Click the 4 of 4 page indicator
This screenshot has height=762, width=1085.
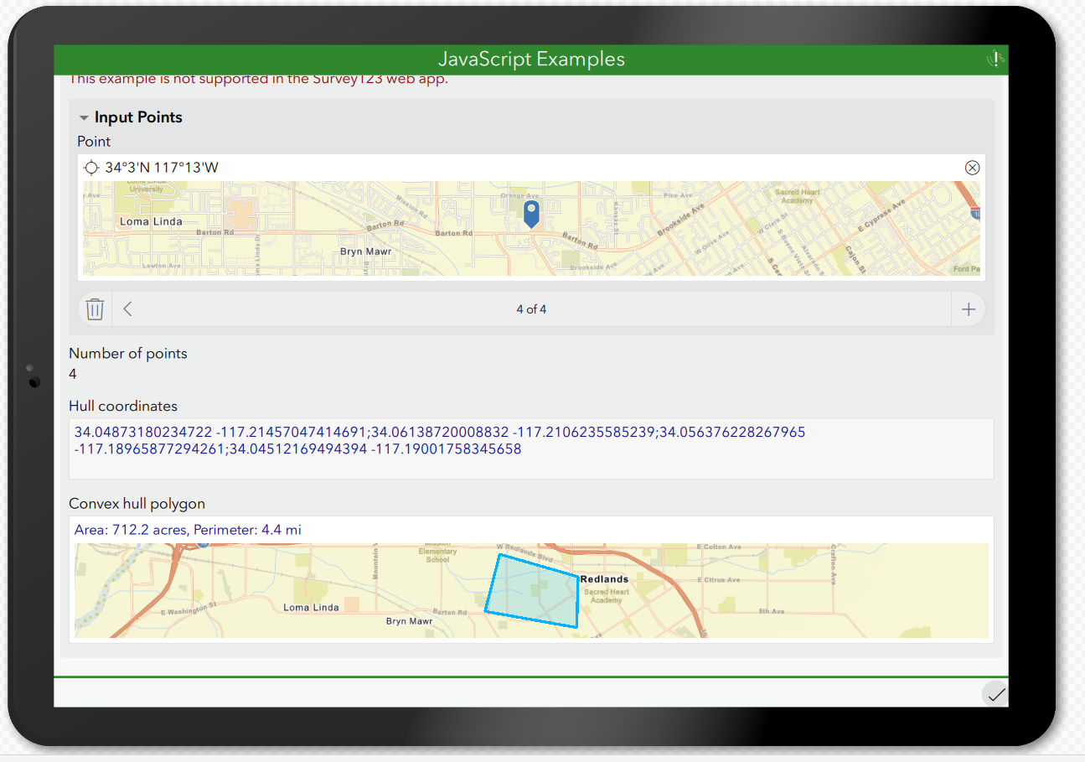[x=531, y=308]
